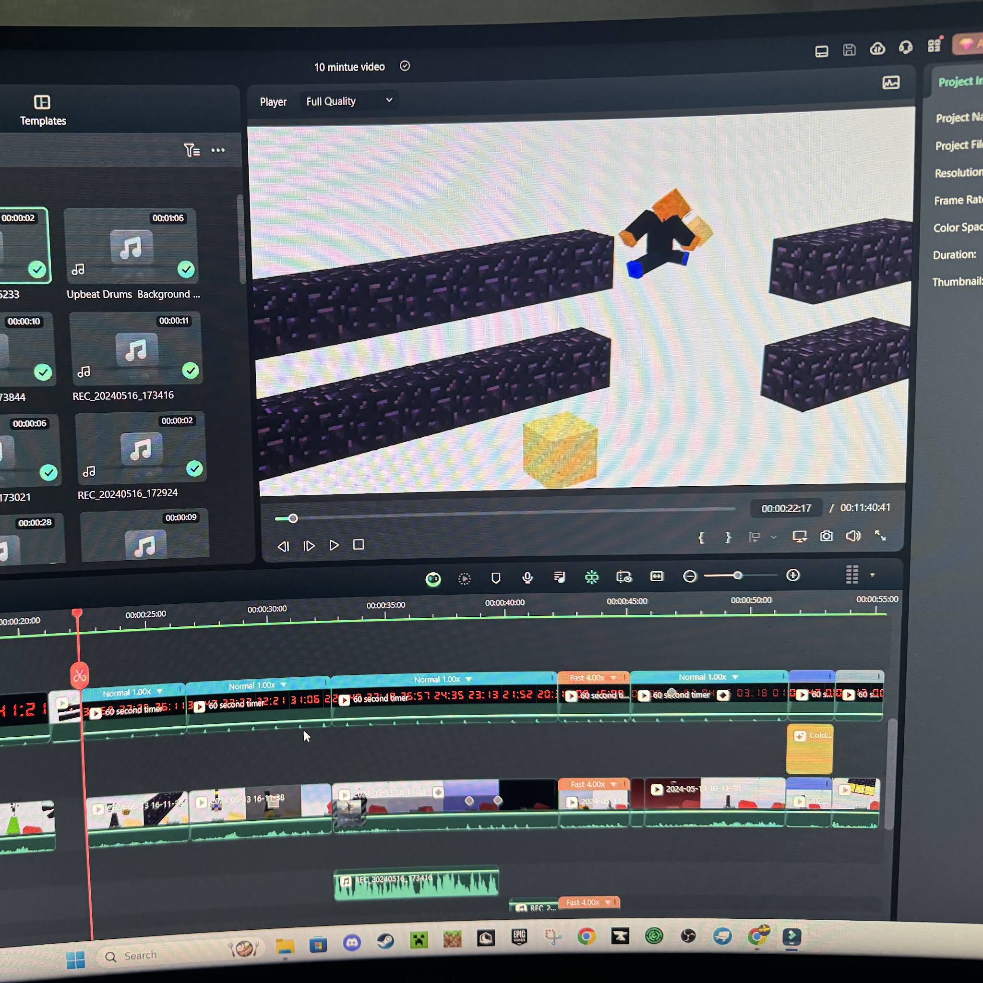The height and width of the screenshot is (983, 983).
Task: Toggle auto ripple green timeline icon
Action: 591,577
